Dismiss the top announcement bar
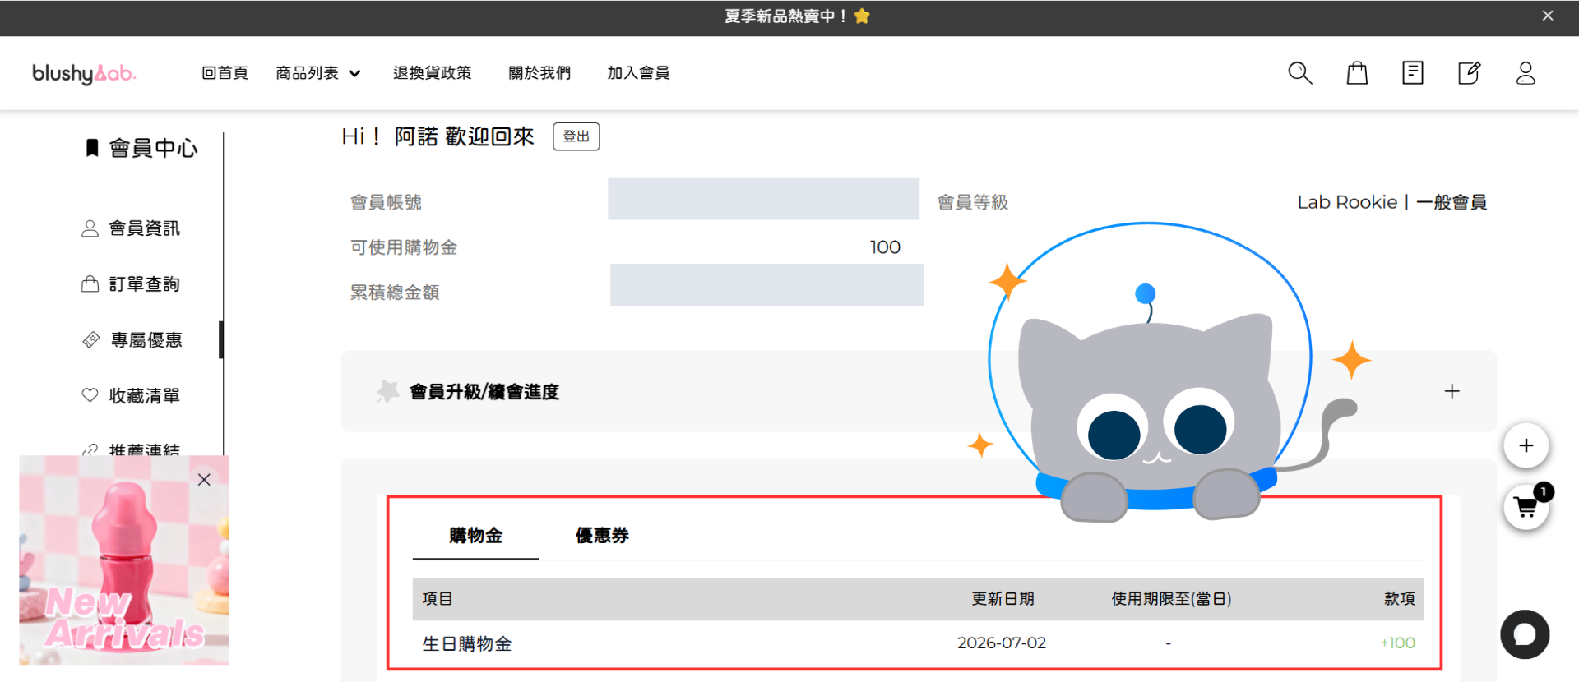Screen dimensions: 1579x682 (x=1548, y=16)
